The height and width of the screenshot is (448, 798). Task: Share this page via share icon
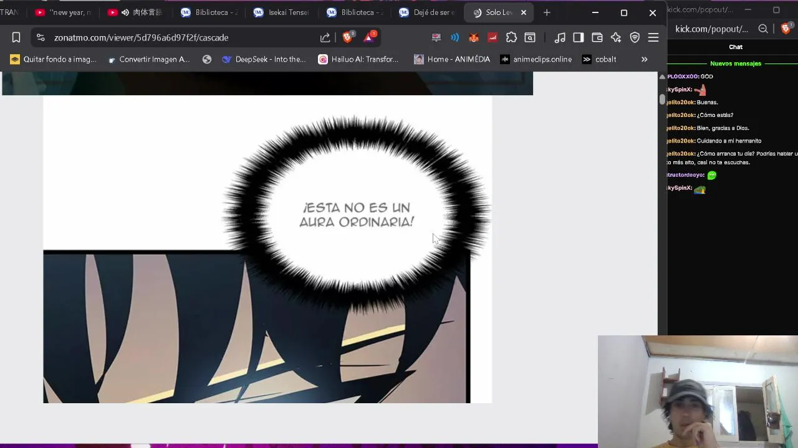(x=325, y=38)
